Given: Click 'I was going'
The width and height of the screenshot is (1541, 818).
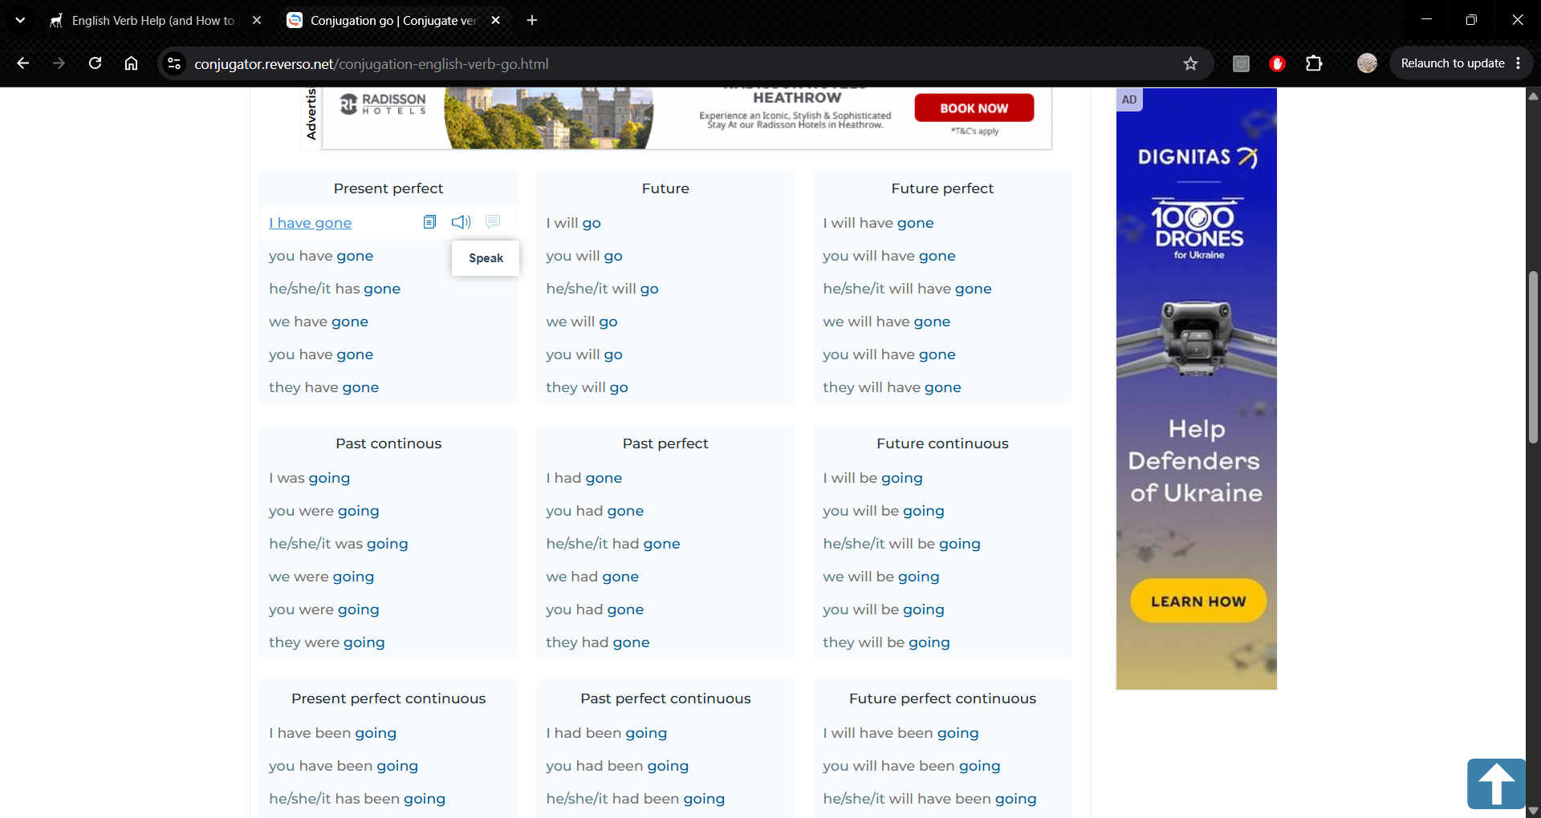Looking at the screenshot, I should point(309,478).
